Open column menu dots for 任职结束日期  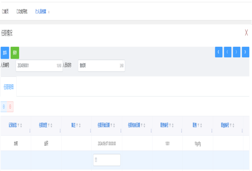click(151, 131)
